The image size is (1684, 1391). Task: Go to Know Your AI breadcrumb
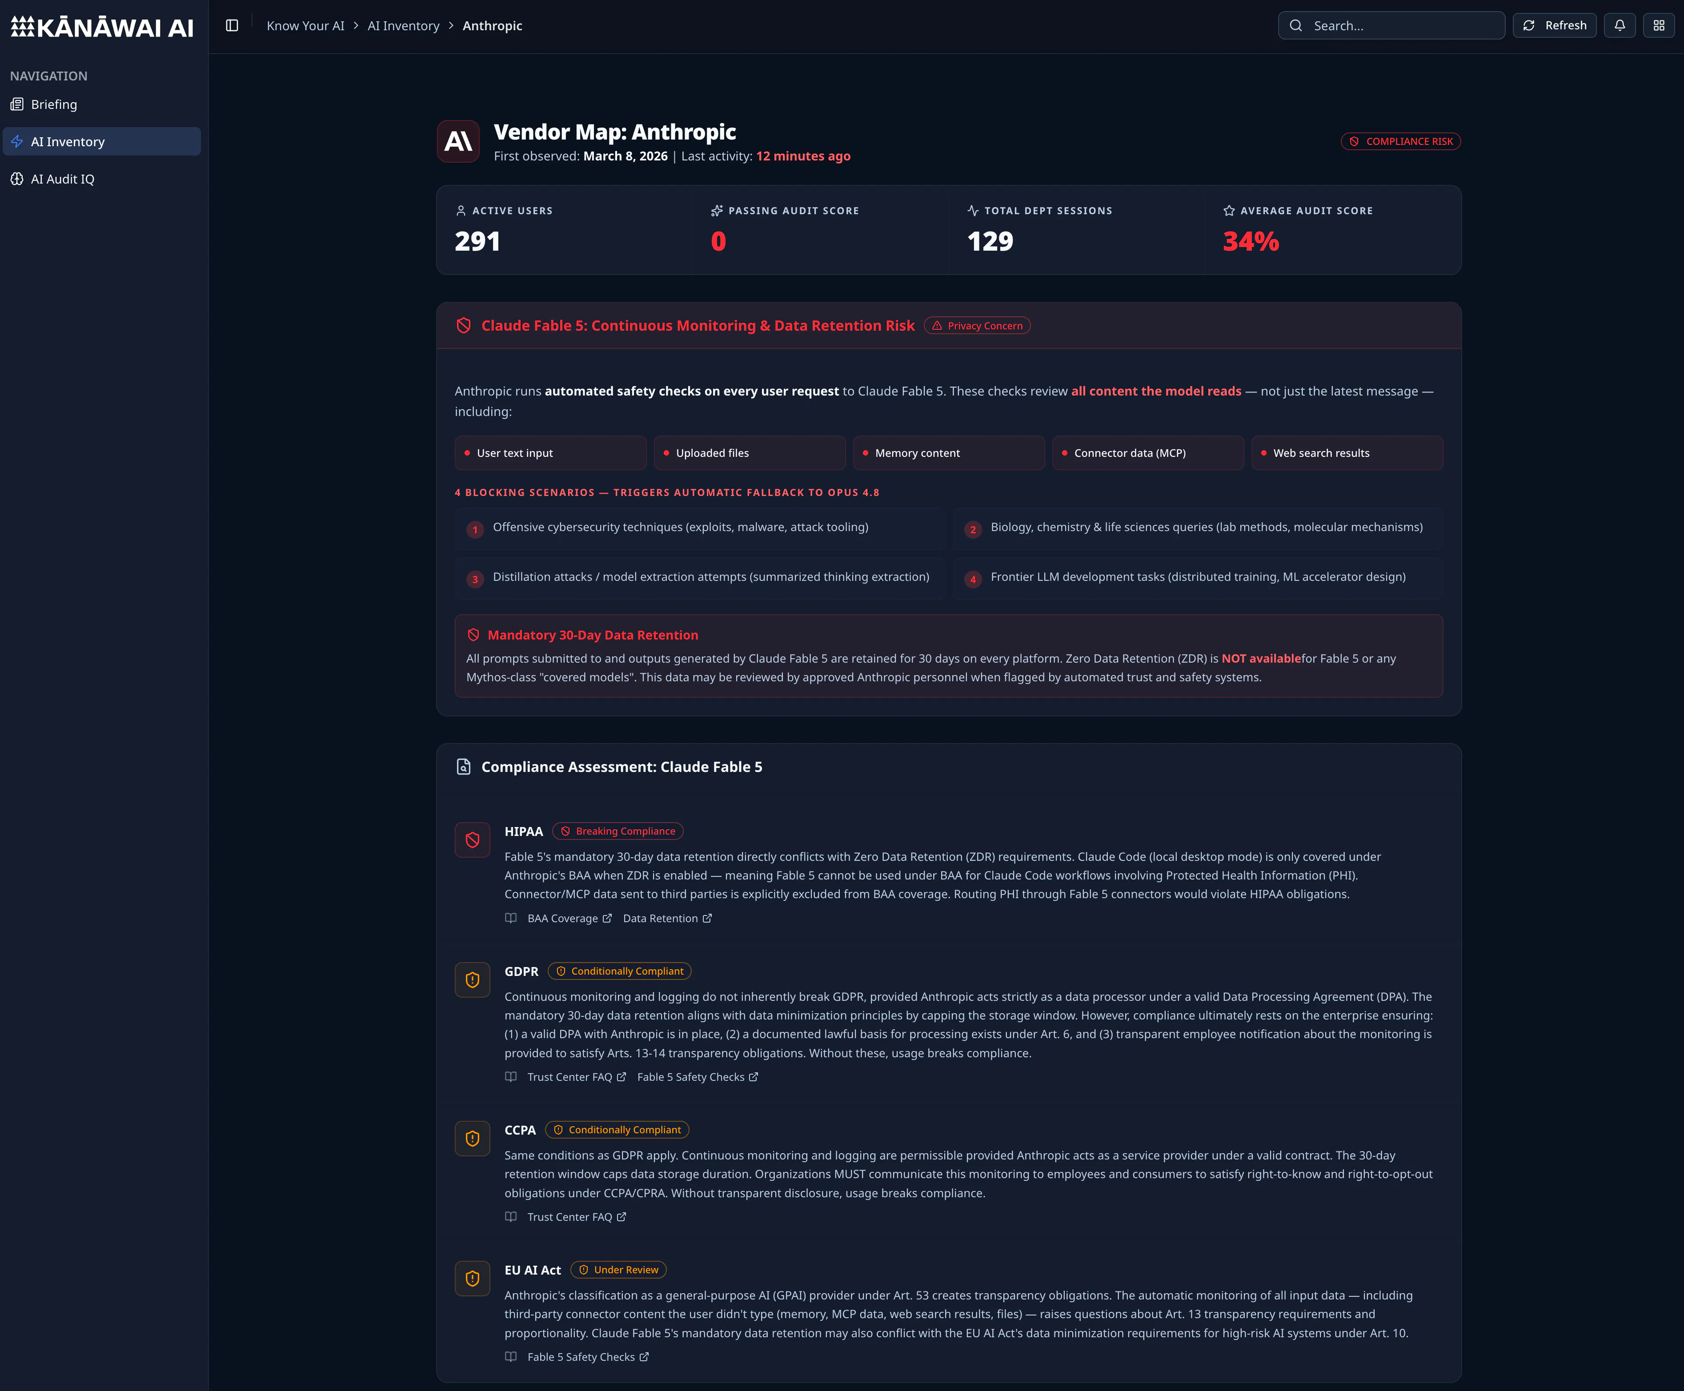[305, 26]
